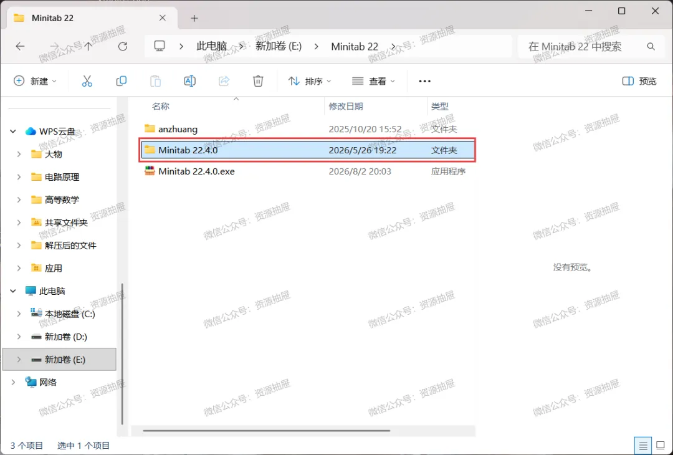The height and width of the screenshot is (455, 673).
Task: Close the Minitab 22 tab
Action: click(163, 18)
